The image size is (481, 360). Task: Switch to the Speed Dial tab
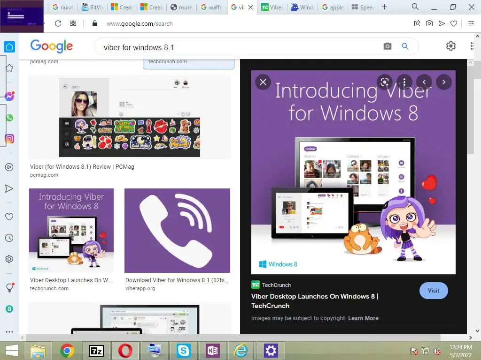click(362, 7)
